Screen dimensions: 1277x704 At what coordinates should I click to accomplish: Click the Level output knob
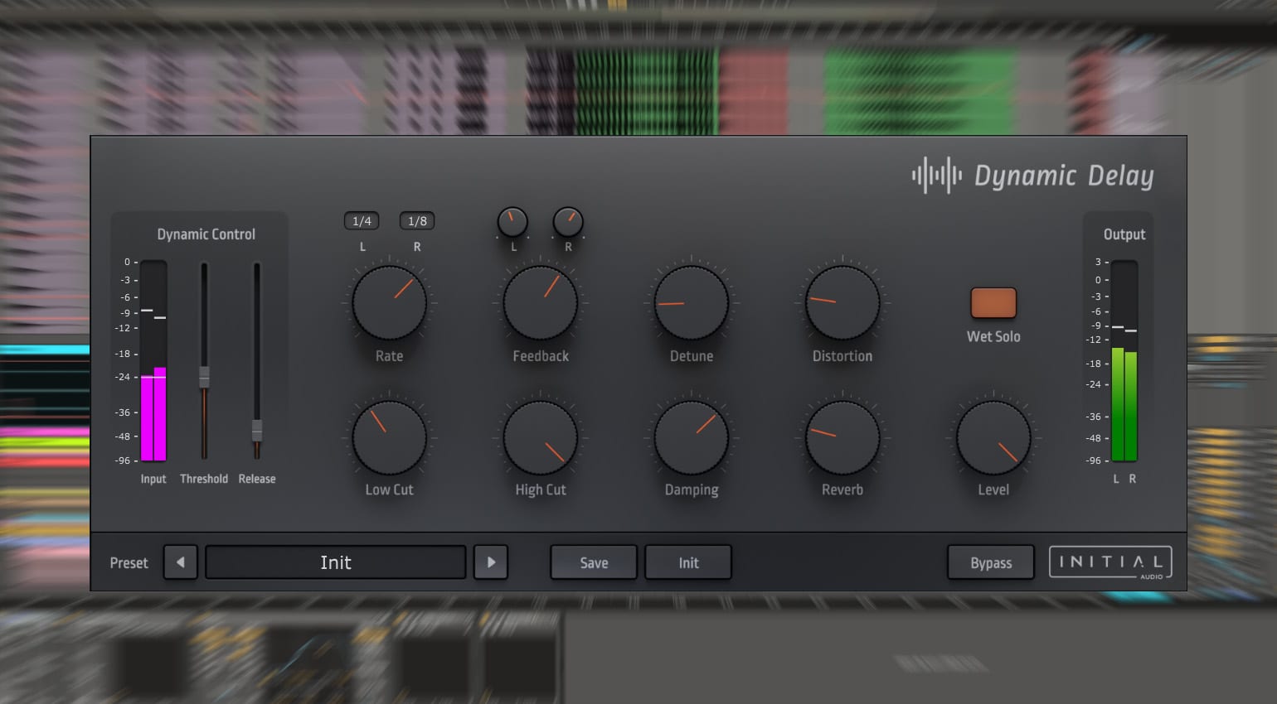(993, 436)
